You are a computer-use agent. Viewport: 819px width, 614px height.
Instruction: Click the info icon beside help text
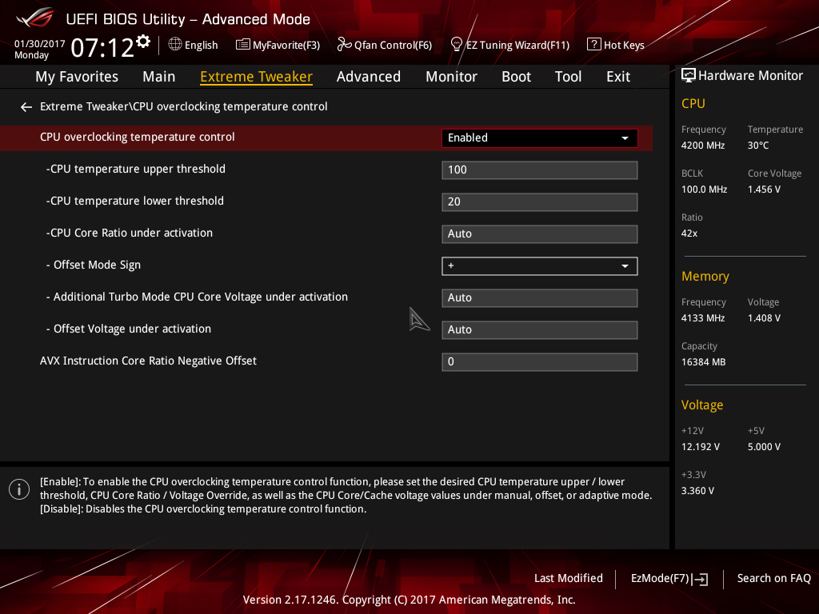click(19, 490)
